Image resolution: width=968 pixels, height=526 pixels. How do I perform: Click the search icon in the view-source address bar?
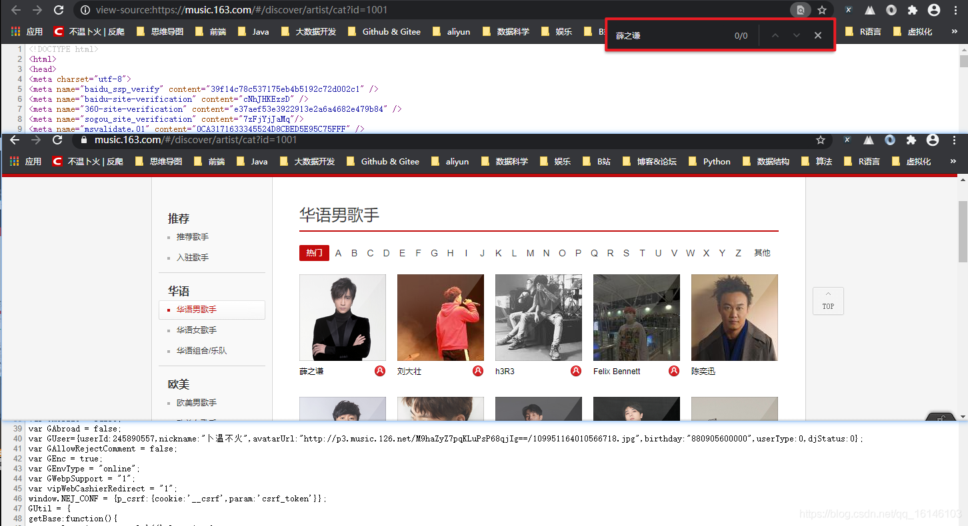[801, 10]
